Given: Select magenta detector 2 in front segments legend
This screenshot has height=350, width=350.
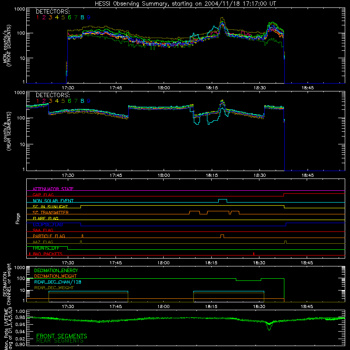Looking at the screenshot, I should [44, 17].
